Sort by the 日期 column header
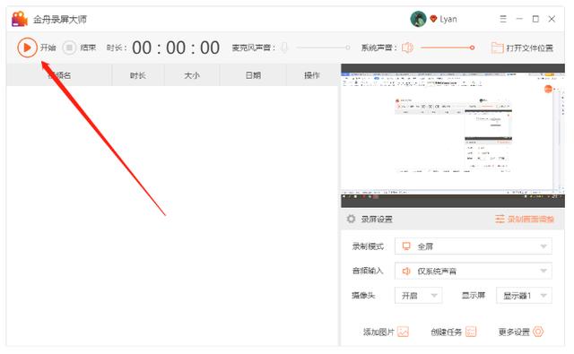 click(x=253, y=75)
